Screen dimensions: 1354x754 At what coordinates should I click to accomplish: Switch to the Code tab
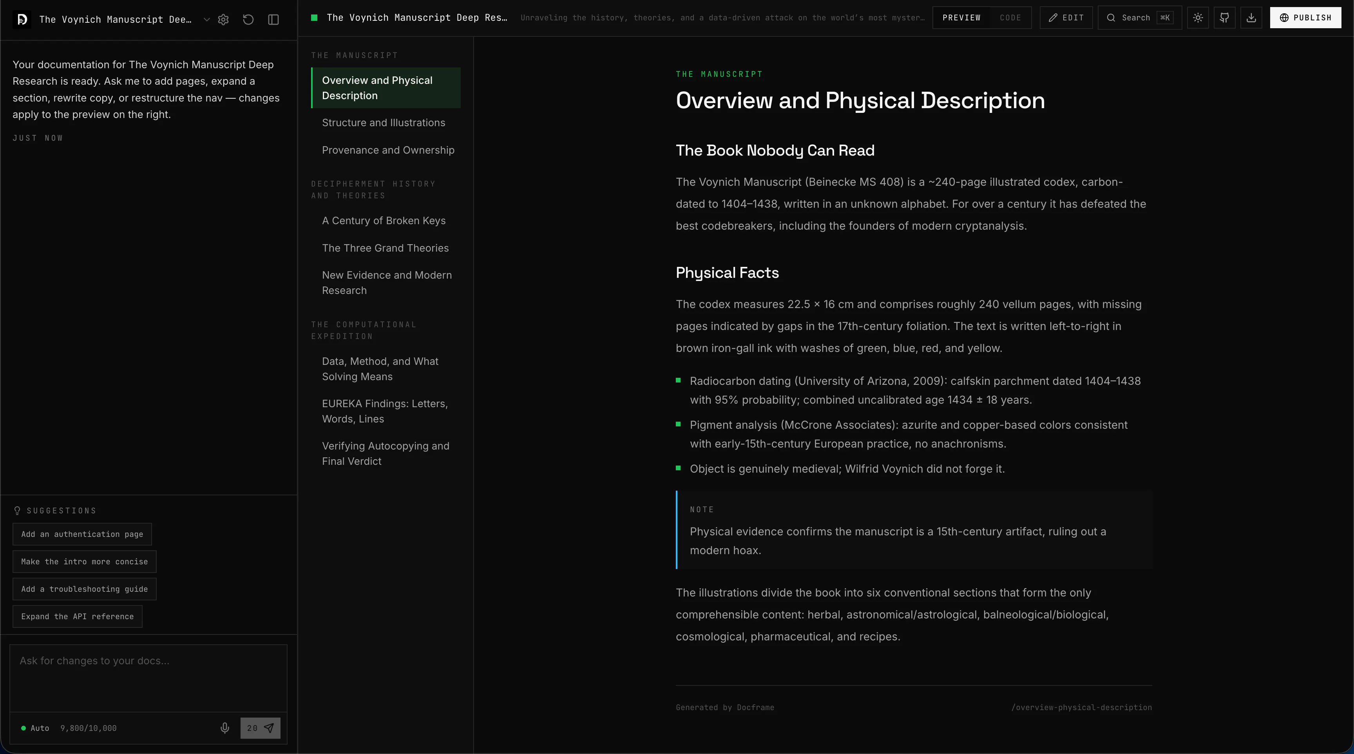[x=1010, y=18]
